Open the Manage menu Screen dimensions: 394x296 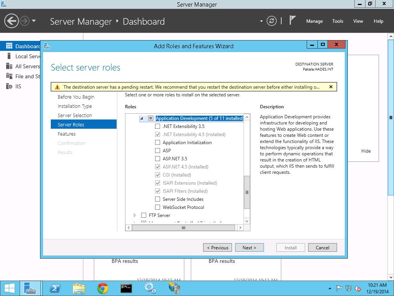(314, 21)
